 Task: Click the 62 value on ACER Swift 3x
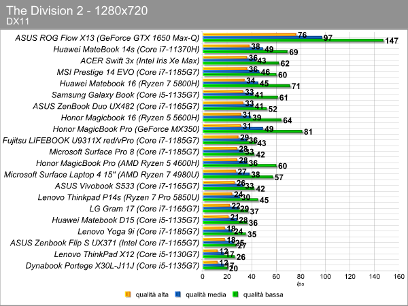click(285, 64)
